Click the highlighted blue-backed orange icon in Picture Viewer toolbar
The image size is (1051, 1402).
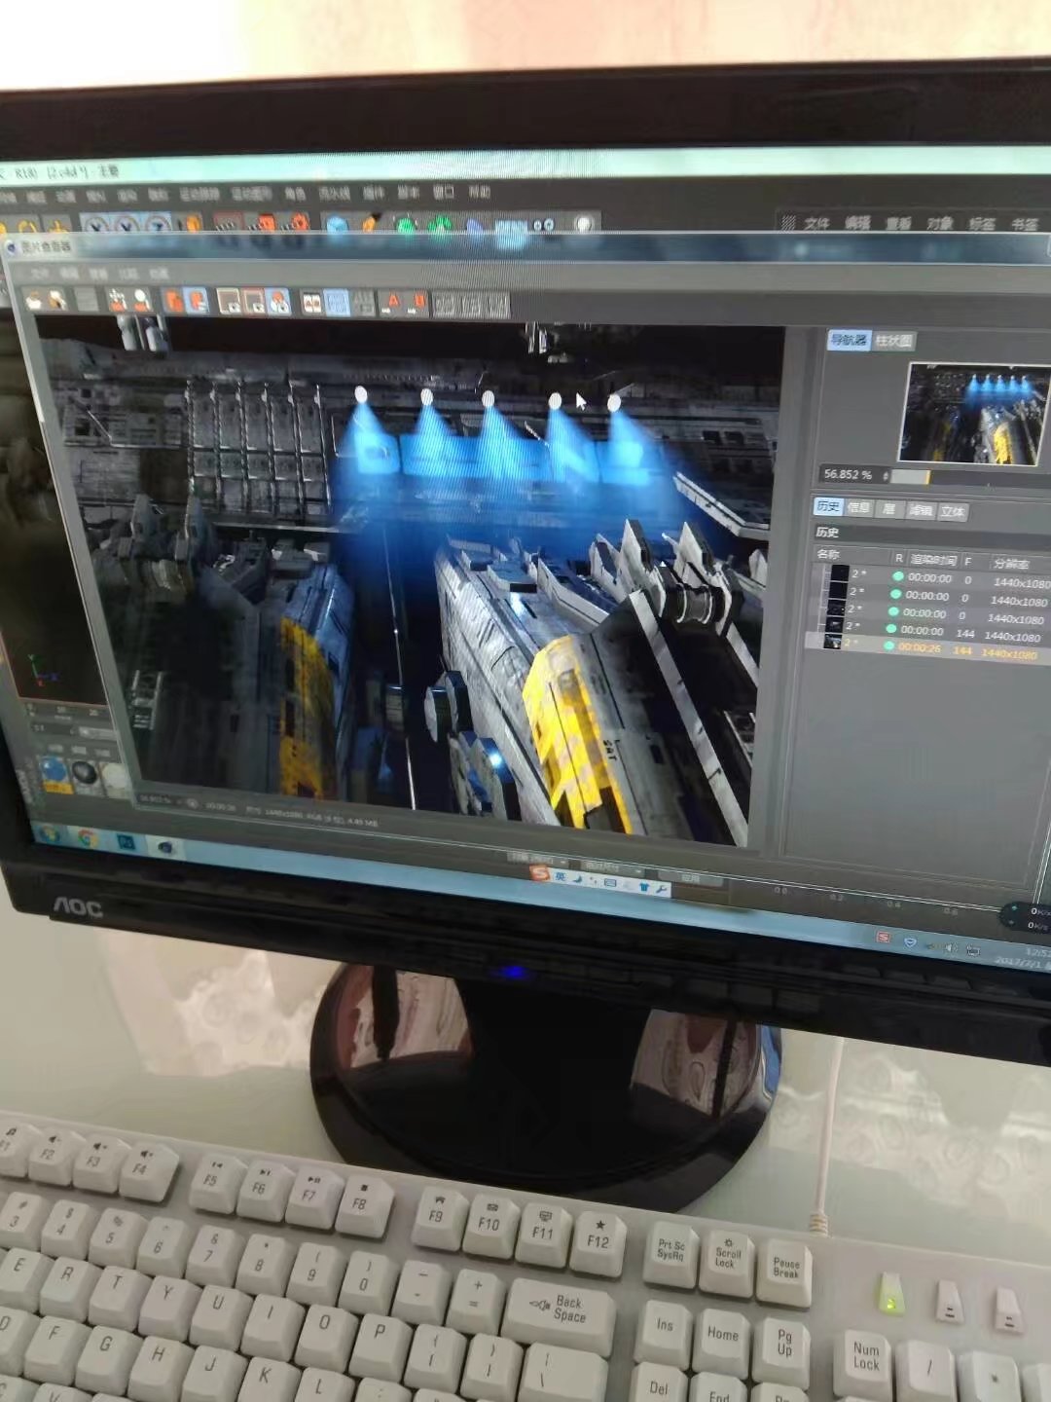click(196, 301)
